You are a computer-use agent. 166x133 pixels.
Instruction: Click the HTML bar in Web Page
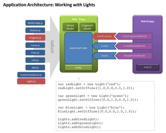click(x=78, y=67)
